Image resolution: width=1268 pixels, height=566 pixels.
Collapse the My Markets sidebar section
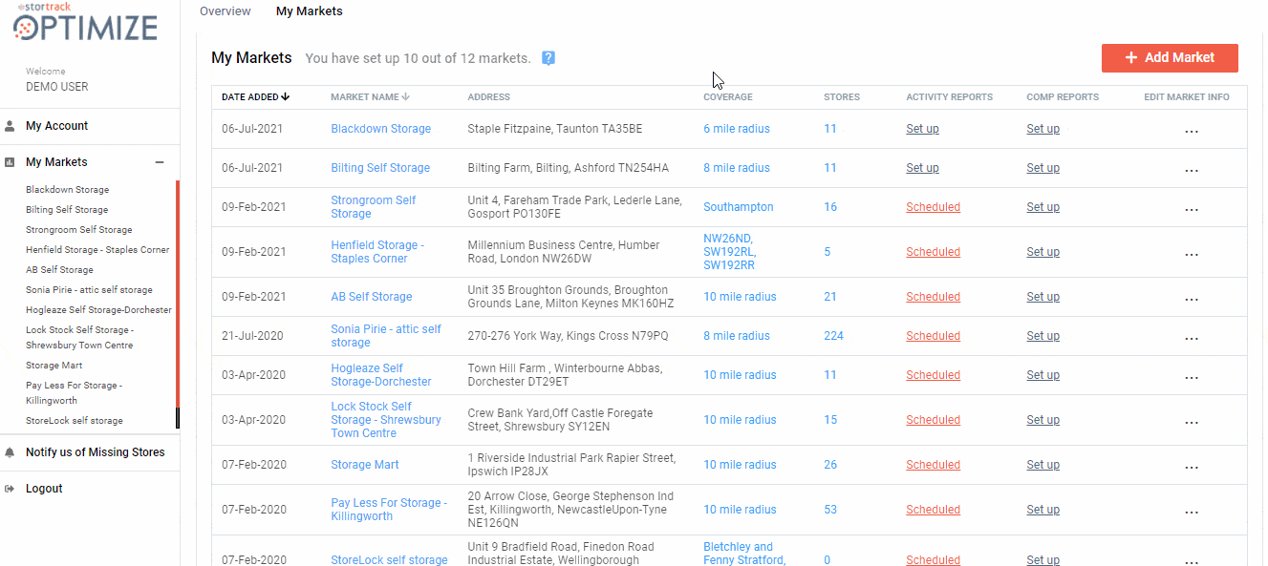160,162
